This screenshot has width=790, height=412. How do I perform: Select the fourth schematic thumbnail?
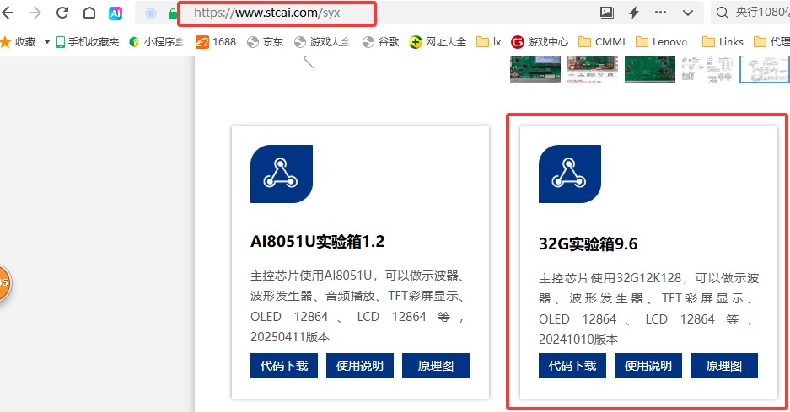coord(707,69)
